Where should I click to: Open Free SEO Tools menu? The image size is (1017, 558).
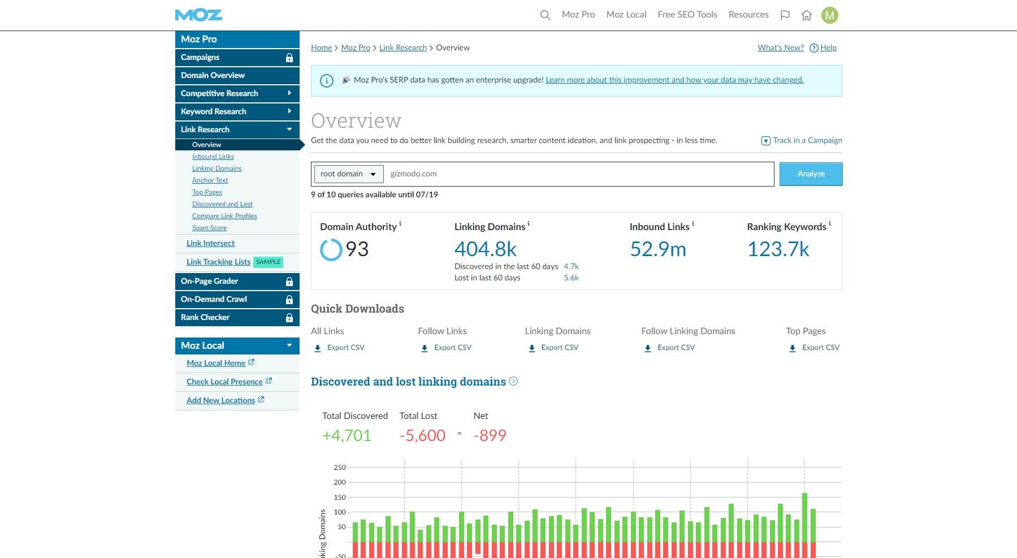(x=687, y=15)
